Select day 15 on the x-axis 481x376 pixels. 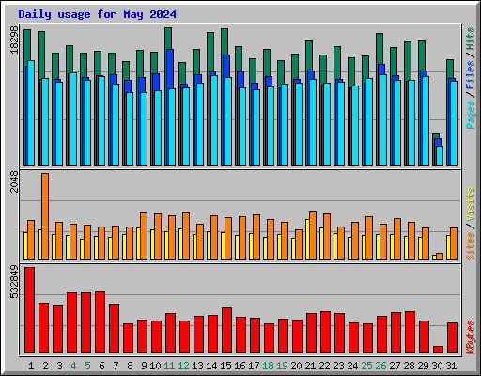pos(225,366)
